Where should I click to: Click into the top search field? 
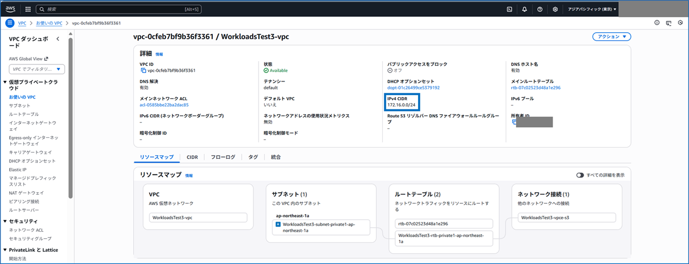(119, 9)
